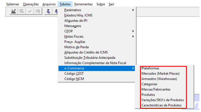Open Características de Produtos entry

coord(161,105)
